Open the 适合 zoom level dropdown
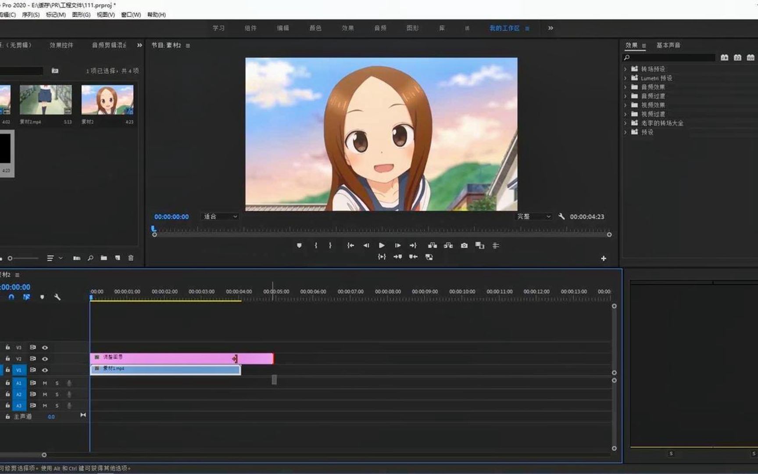 click(220, 216)
